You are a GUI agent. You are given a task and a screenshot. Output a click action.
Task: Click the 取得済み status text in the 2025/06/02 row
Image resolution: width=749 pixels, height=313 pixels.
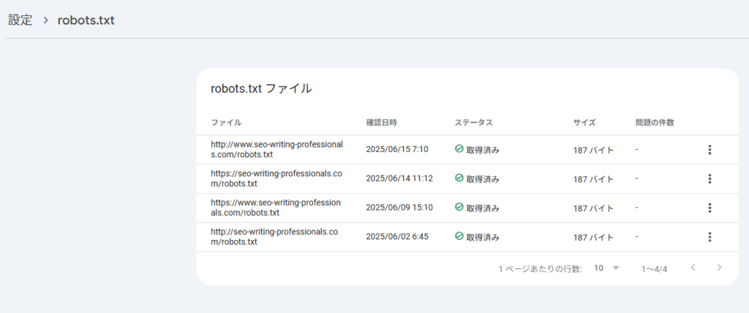pyautogui.click(x=483, y=237)
